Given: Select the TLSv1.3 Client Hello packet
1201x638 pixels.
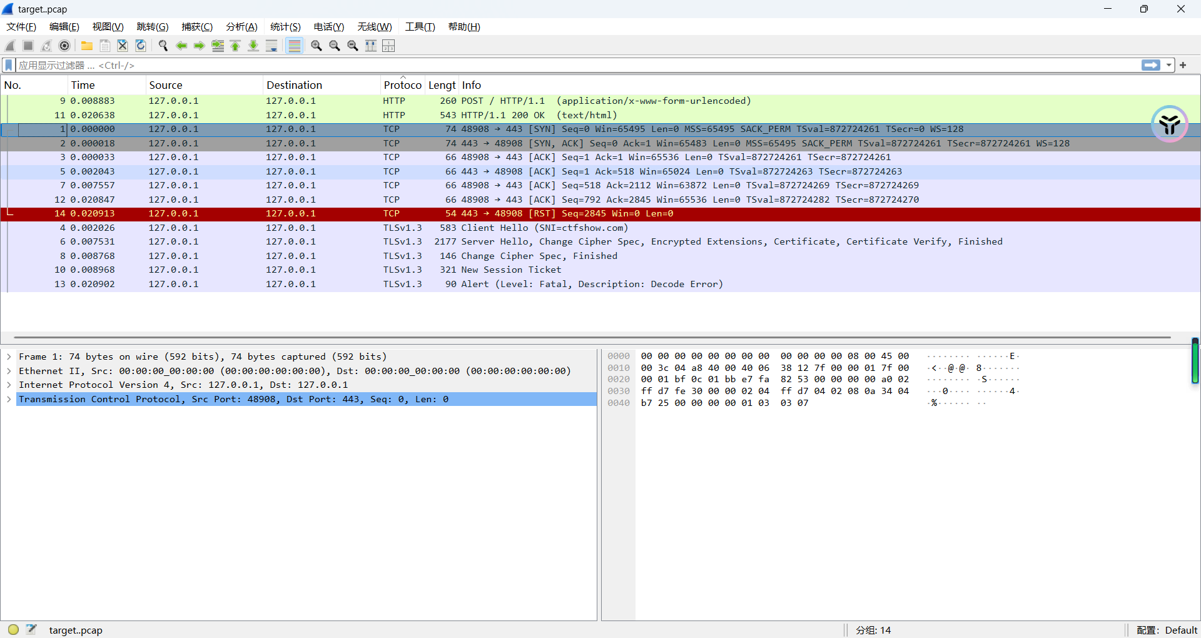Looking at the screenshot, I should [600, 228].
